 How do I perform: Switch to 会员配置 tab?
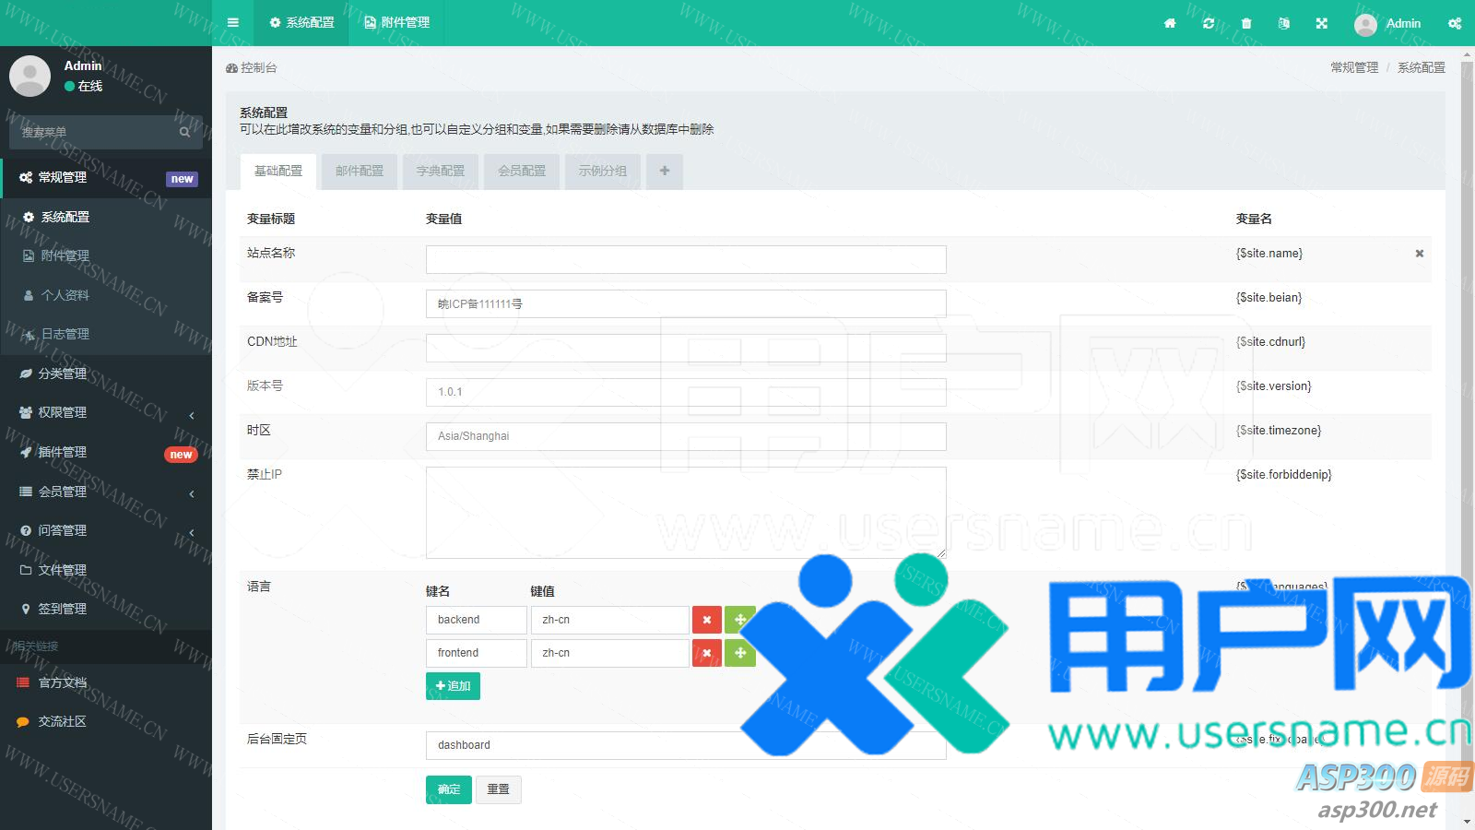point(522,172)
